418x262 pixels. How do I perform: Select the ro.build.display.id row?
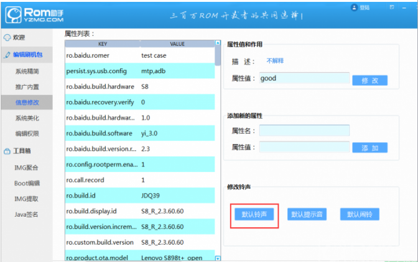140,211
